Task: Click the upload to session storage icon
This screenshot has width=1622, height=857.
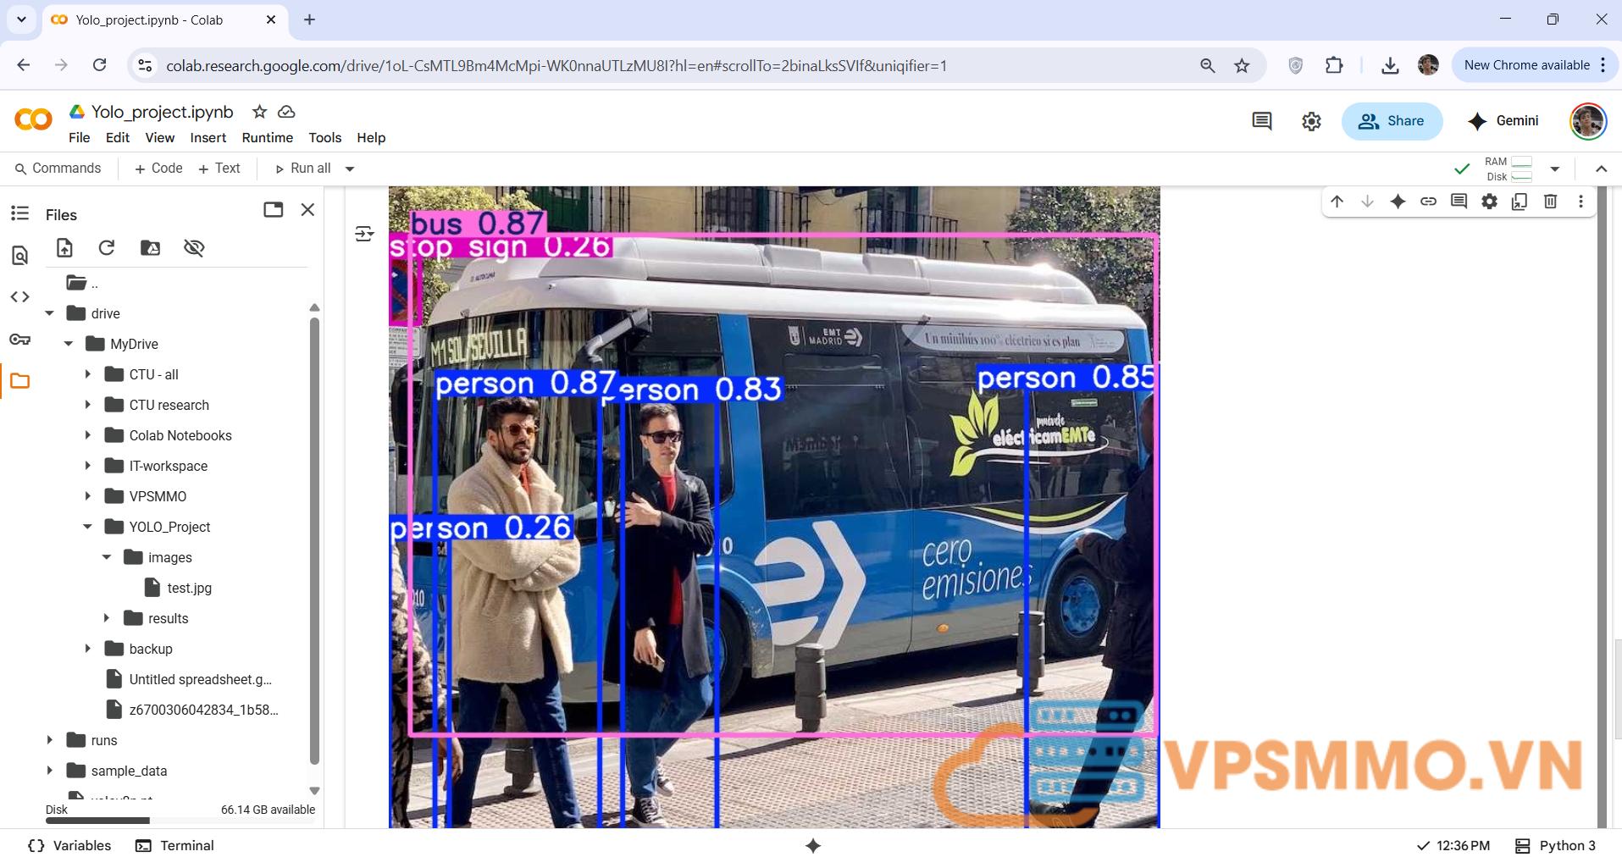Action: [64, 247]
